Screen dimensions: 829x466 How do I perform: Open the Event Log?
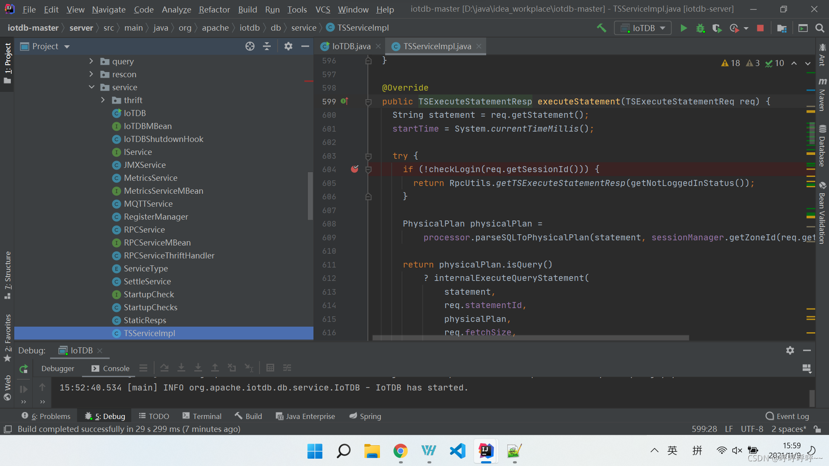(x=787, y=416)
